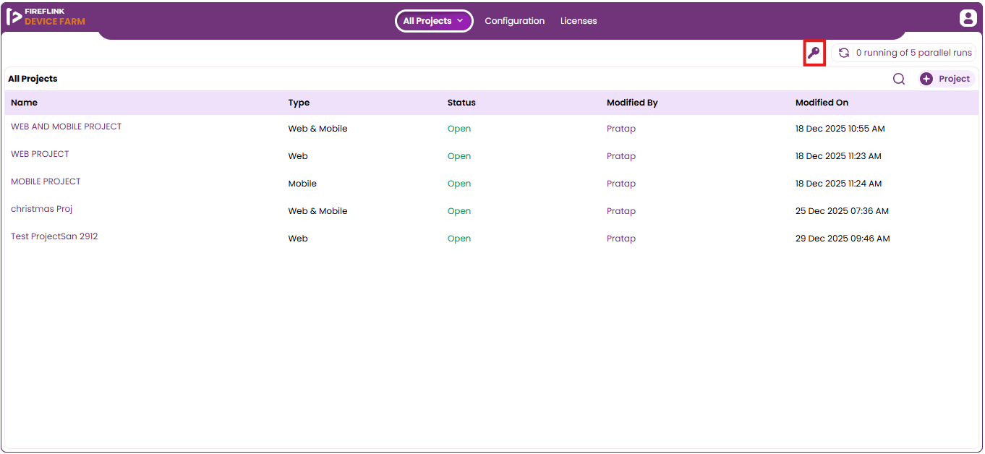This screenshot has width=985, height=454.
Task: Click Pratap in WEB AND MOBILE PROJECT row
Action: [x=621, y=129]
